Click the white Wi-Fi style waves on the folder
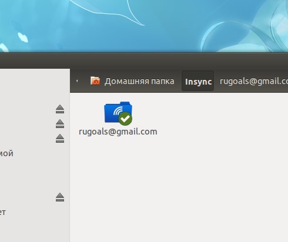Viewport: 288px width, 242px height. click(118, 111)
